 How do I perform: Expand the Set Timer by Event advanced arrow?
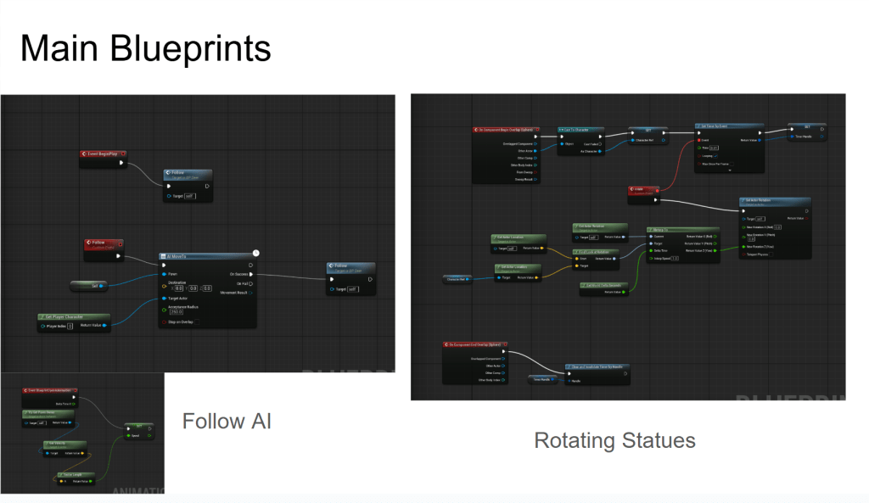pyautogui.click(x=728, y=170)
